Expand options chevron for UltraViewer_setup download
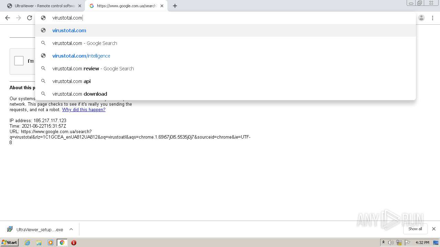Image resolution: width=440 pixels, height=247 pixels. [x=71, y=229]
